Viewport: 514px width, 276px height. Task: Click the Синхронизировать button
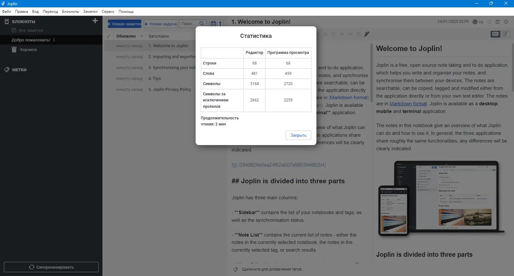[x=51, y=267]
